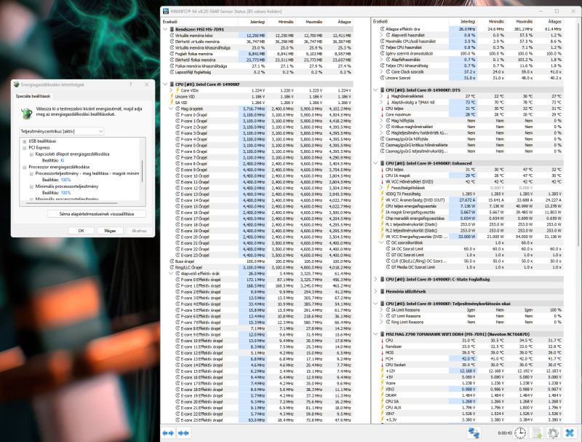Click the Minimális column header in the left pane
Viewport: 582px width, 442px height.
point(285,22)
